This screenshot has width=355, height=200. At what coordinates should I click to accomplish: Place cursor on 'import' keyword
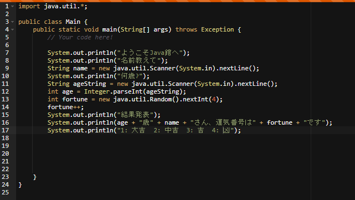(29, 6)
